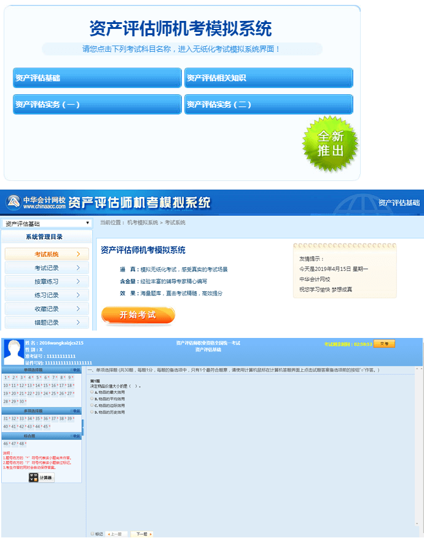
Task: Jump to question number 47
Action: pos(15,443)
